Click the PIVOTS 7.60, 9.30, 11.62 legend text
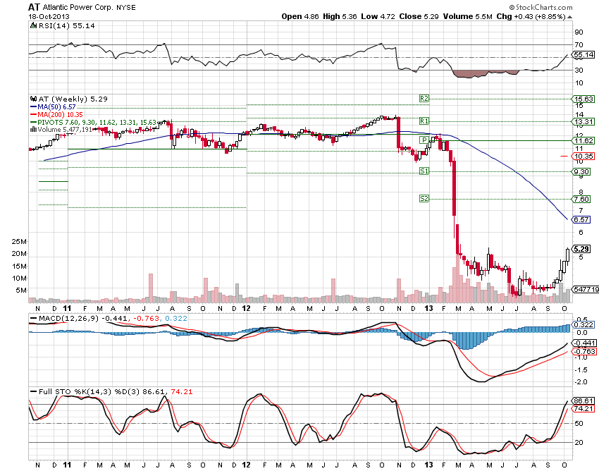This screenshot has height=471, width=599. pos(97,123)
